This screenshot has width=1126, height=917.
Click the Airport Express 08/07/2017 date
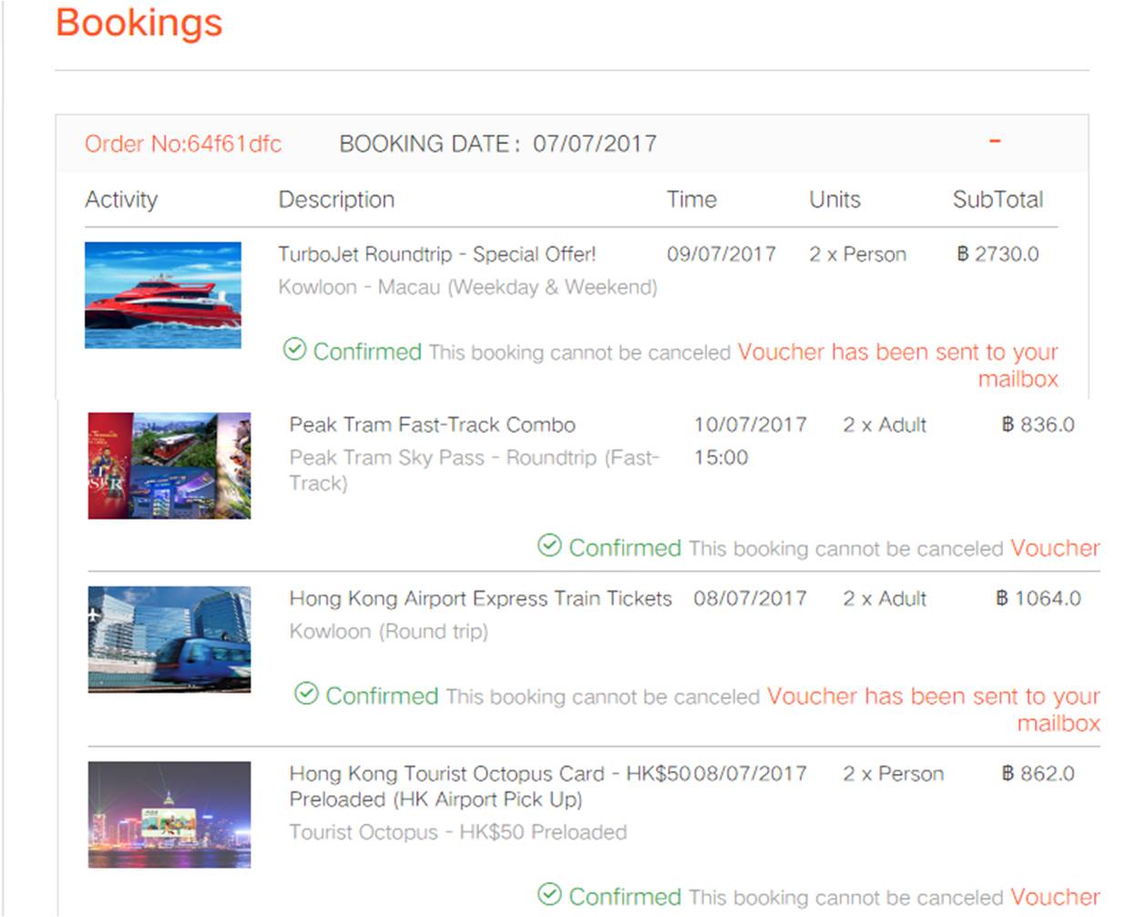pos(751,599)
